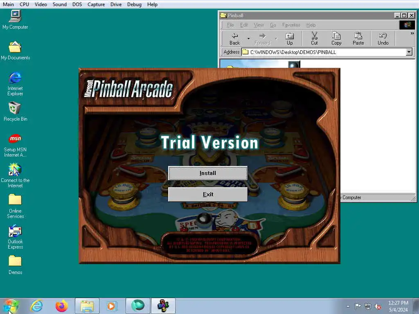Click Windows logo throbber in Pinball window
Viewport: 419px width, 314px height.
[407, 25]
